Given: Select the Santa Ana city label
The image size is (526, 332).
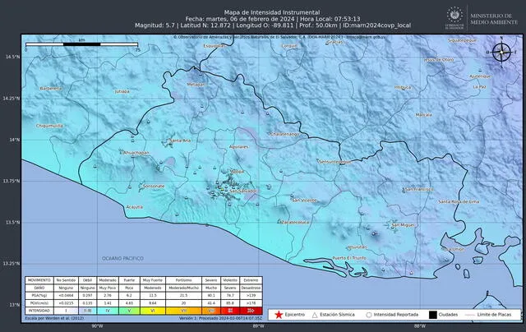Looking at the screenshot, I should tap(180, 141).
